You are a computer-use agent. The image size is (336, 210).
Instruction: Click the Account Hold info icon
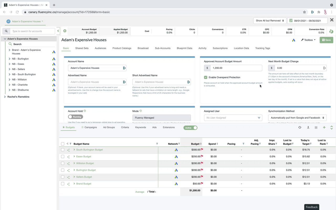(x=85, y=111)
